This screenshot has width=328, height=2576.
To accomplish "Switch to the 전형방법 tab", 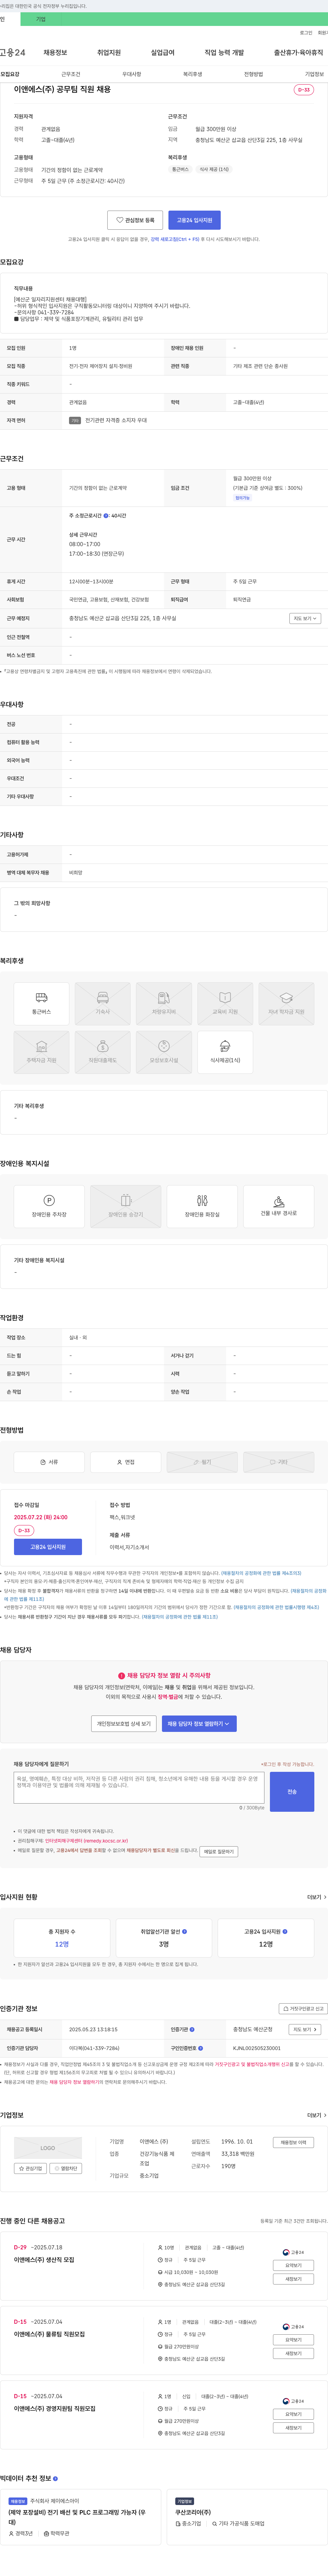I will [x=254, y=74].
